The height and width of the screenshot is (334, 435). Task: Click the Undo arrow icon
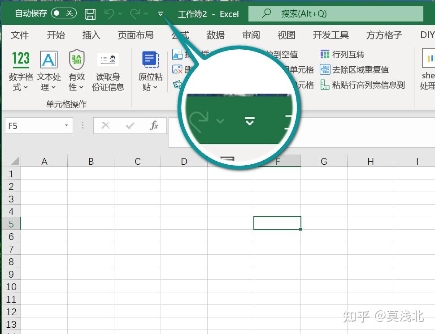109,14
